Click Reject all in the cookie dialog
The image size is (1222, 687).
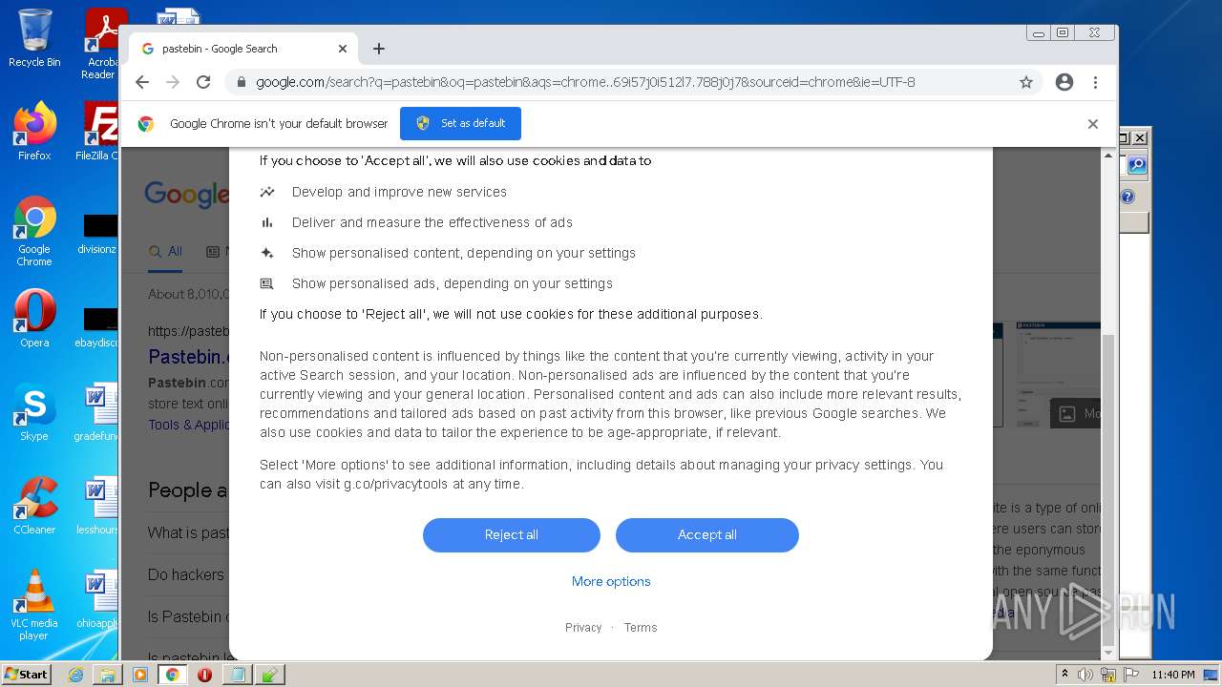[512, 535]
